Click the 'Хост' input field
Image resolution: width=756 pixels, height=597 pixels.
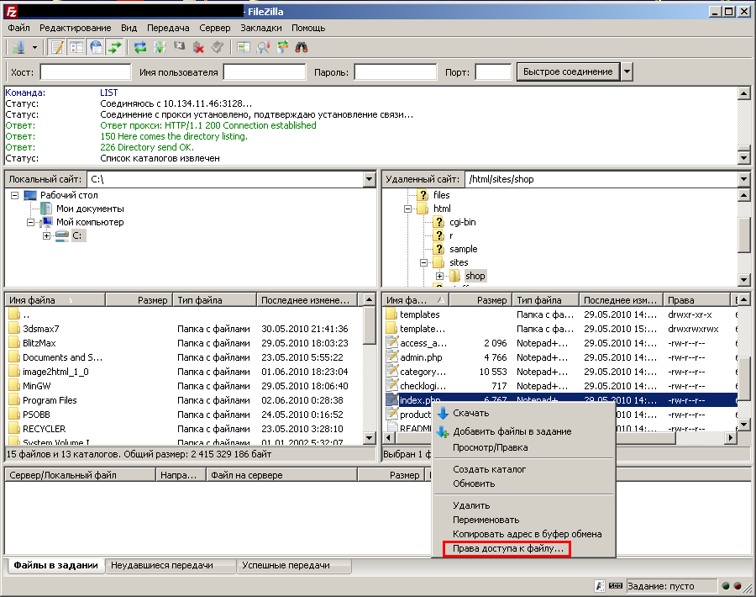click(x=85, y=72)
